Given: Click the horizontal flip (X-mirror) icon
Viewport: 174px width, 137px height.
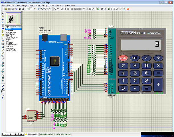Looking at the screenshot, I should point(3,95).
